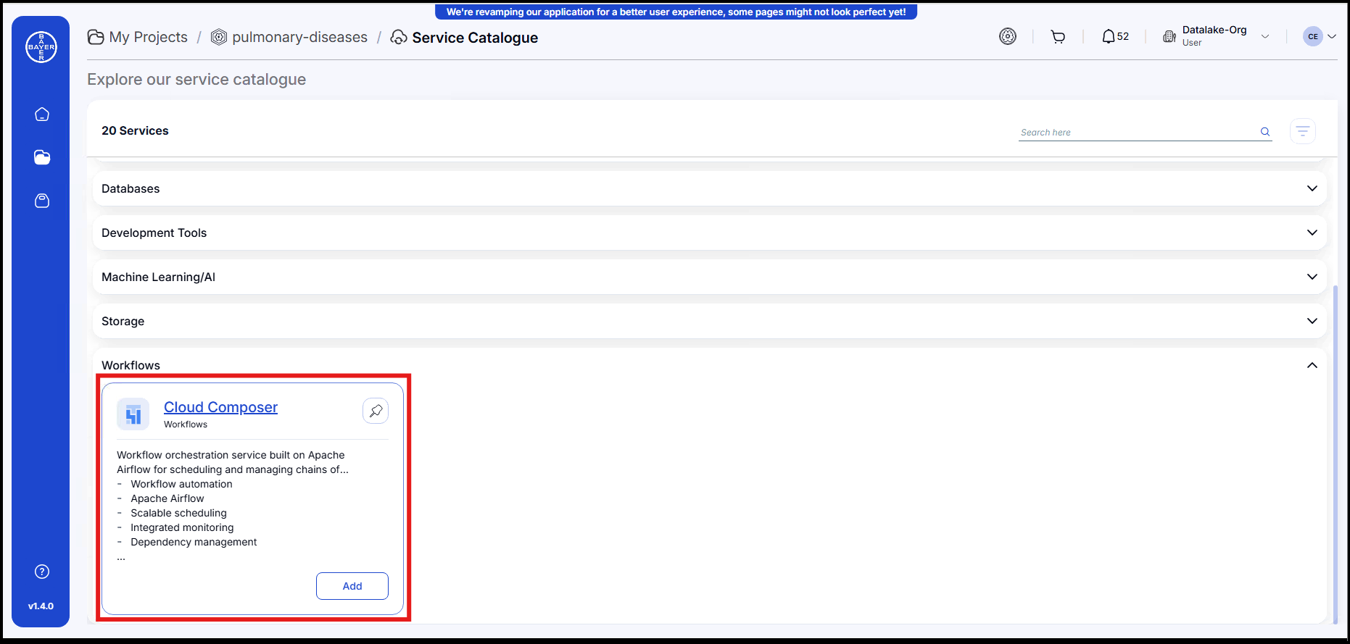Click the Apache Airflow bullet text
Viewport: 1350px width, 644px height.
tap(167, 498)
